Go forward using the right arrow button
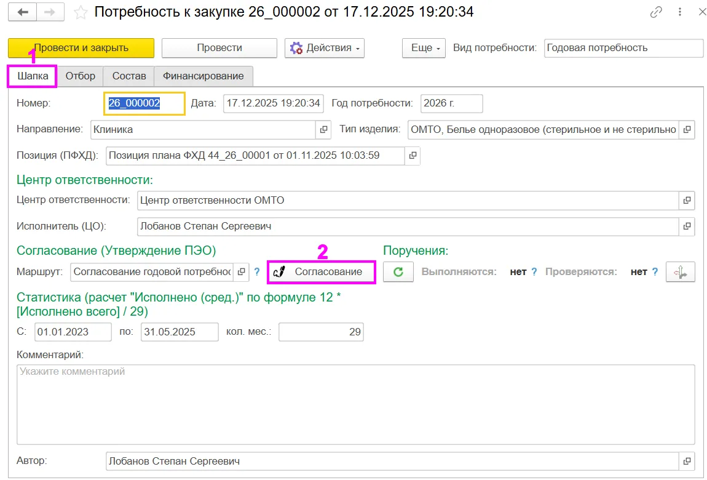Viewport: 707px width, 480px height. [x=50, y=12]
